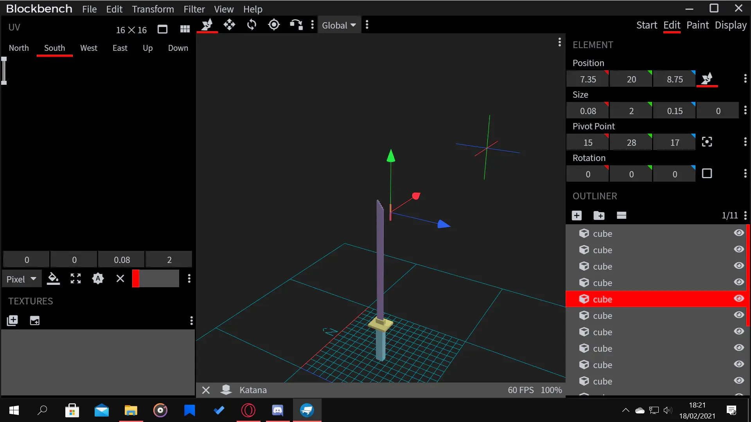
Task: Hide the first cube in Outliner
Action: [738, 233]
